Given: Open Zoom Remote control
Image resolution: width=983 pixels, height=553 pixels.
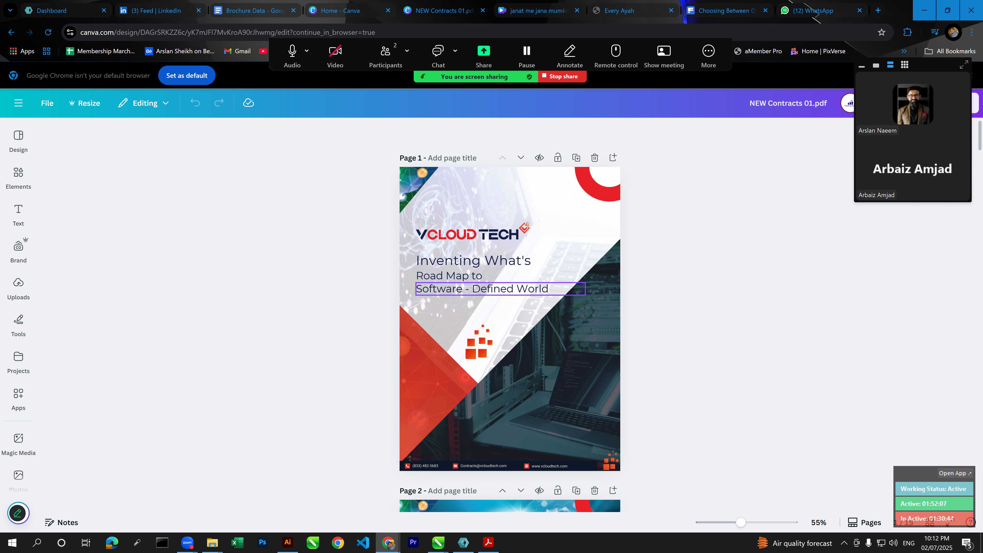Looking at the screenshot, I should point(615,56).
